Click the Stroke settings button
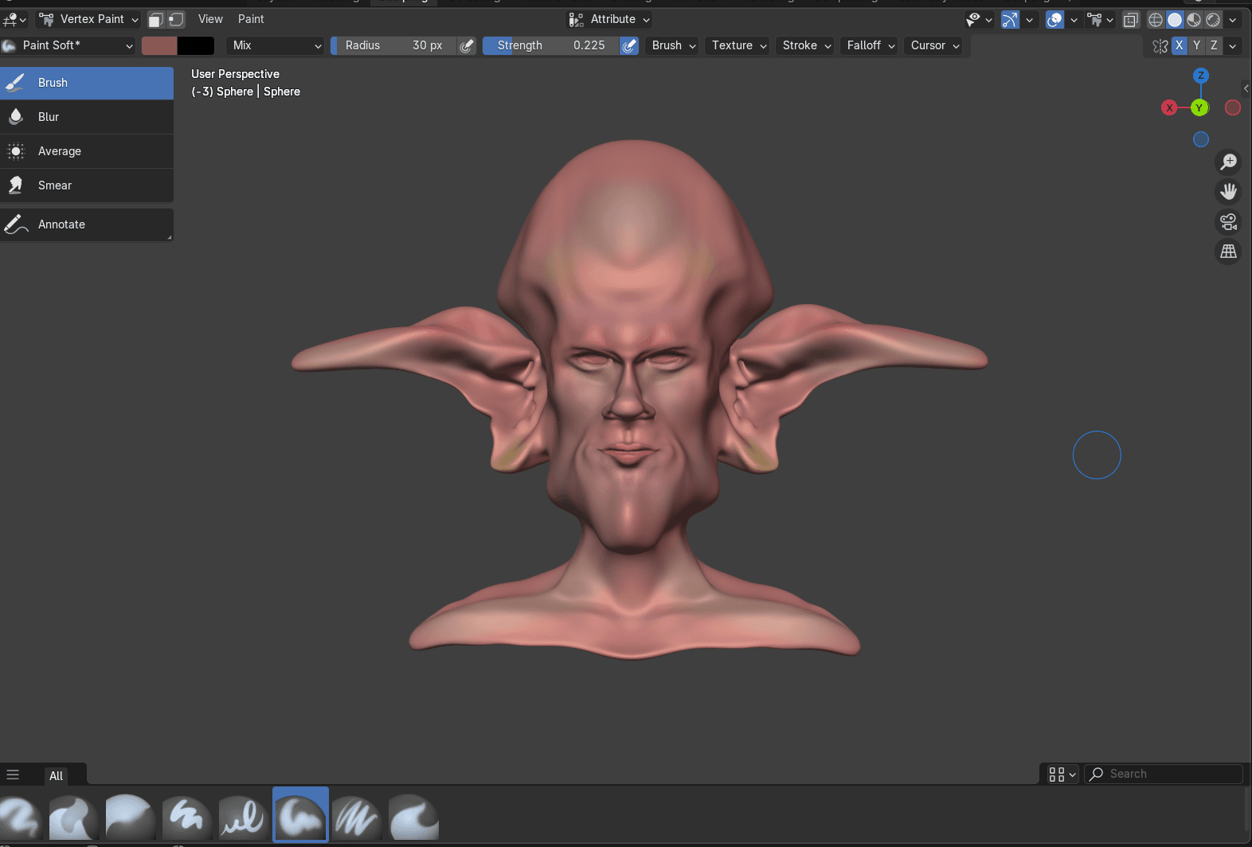The width and height of the screenshot is (1252, 847). (x=806, y=45)
